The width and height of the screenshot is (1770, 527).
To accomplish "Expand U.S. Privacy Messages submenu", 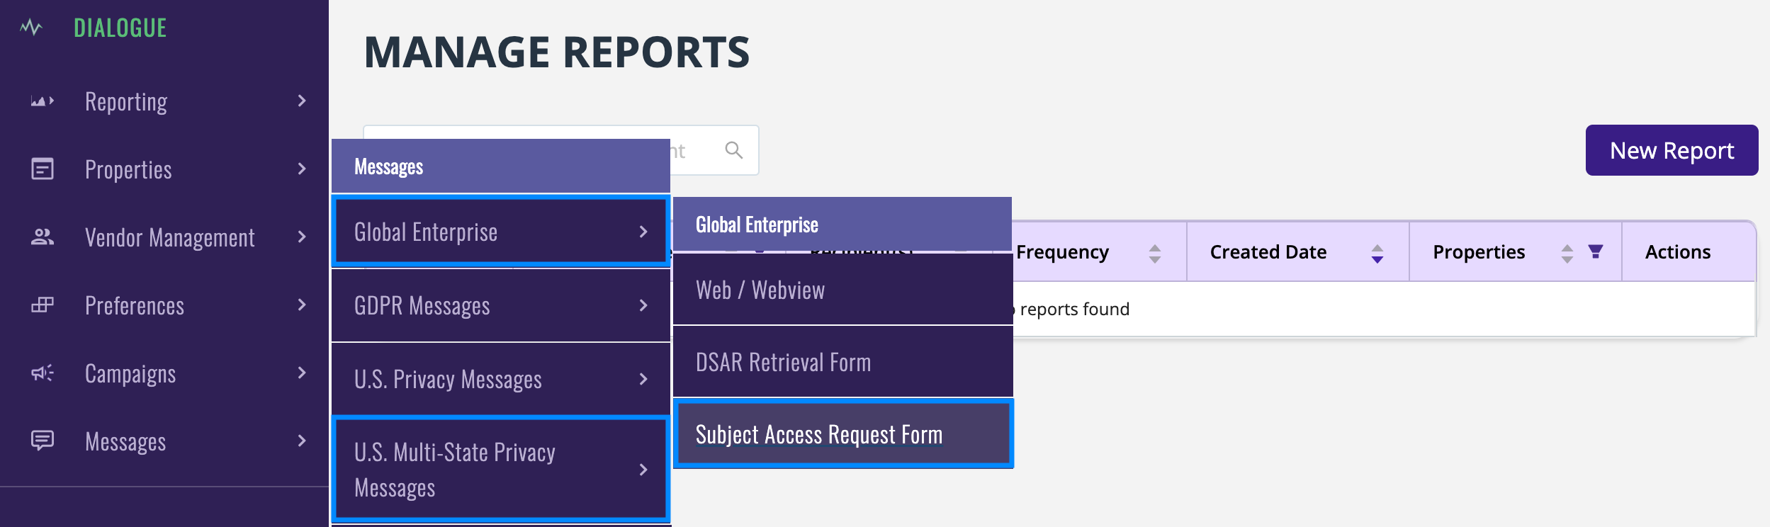I will point(642,379).
